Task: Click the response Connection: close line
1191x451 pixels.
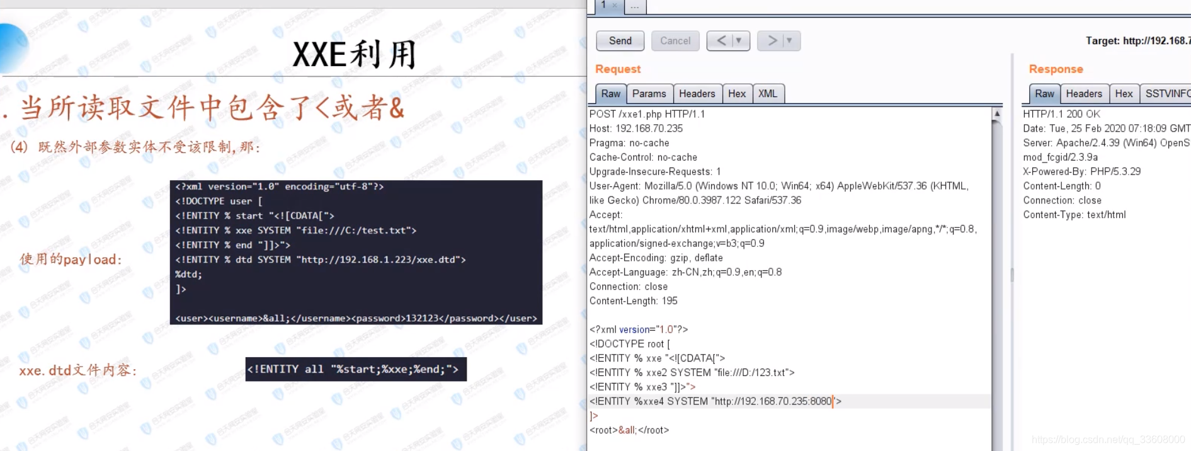Action: [1062, 200]
